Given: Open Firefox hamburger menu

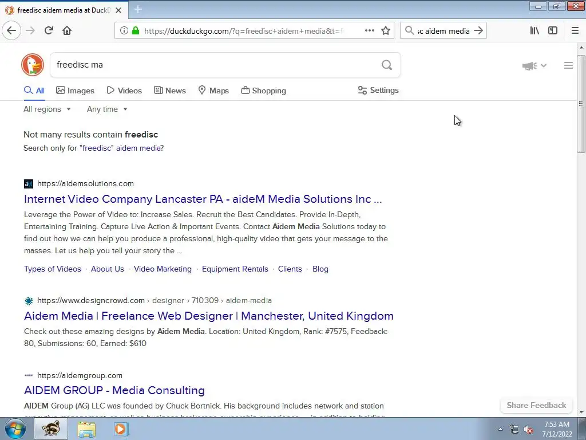Looking at the screenshot, I should [575, 30].
